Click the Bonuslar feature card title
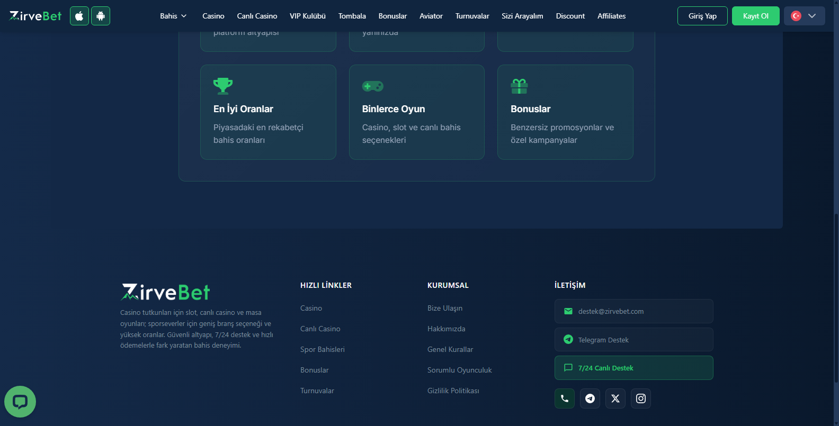The image size is (839, 426). (x=531, y=109)
